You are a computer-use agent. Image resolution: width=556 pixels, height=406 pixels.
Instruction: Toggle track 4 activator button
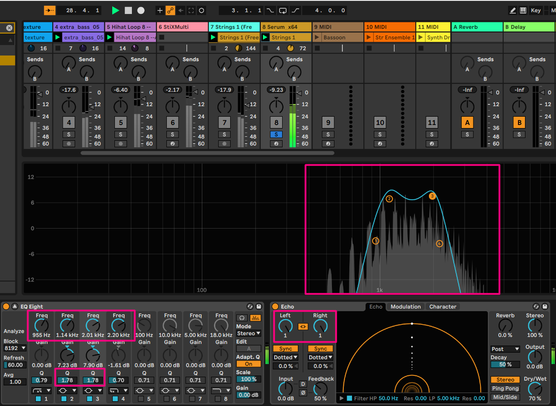pos(69,123)
